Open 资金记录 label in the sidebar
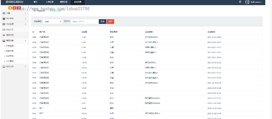The height and width of the screenshot is (119, 272). pos(10,30)
